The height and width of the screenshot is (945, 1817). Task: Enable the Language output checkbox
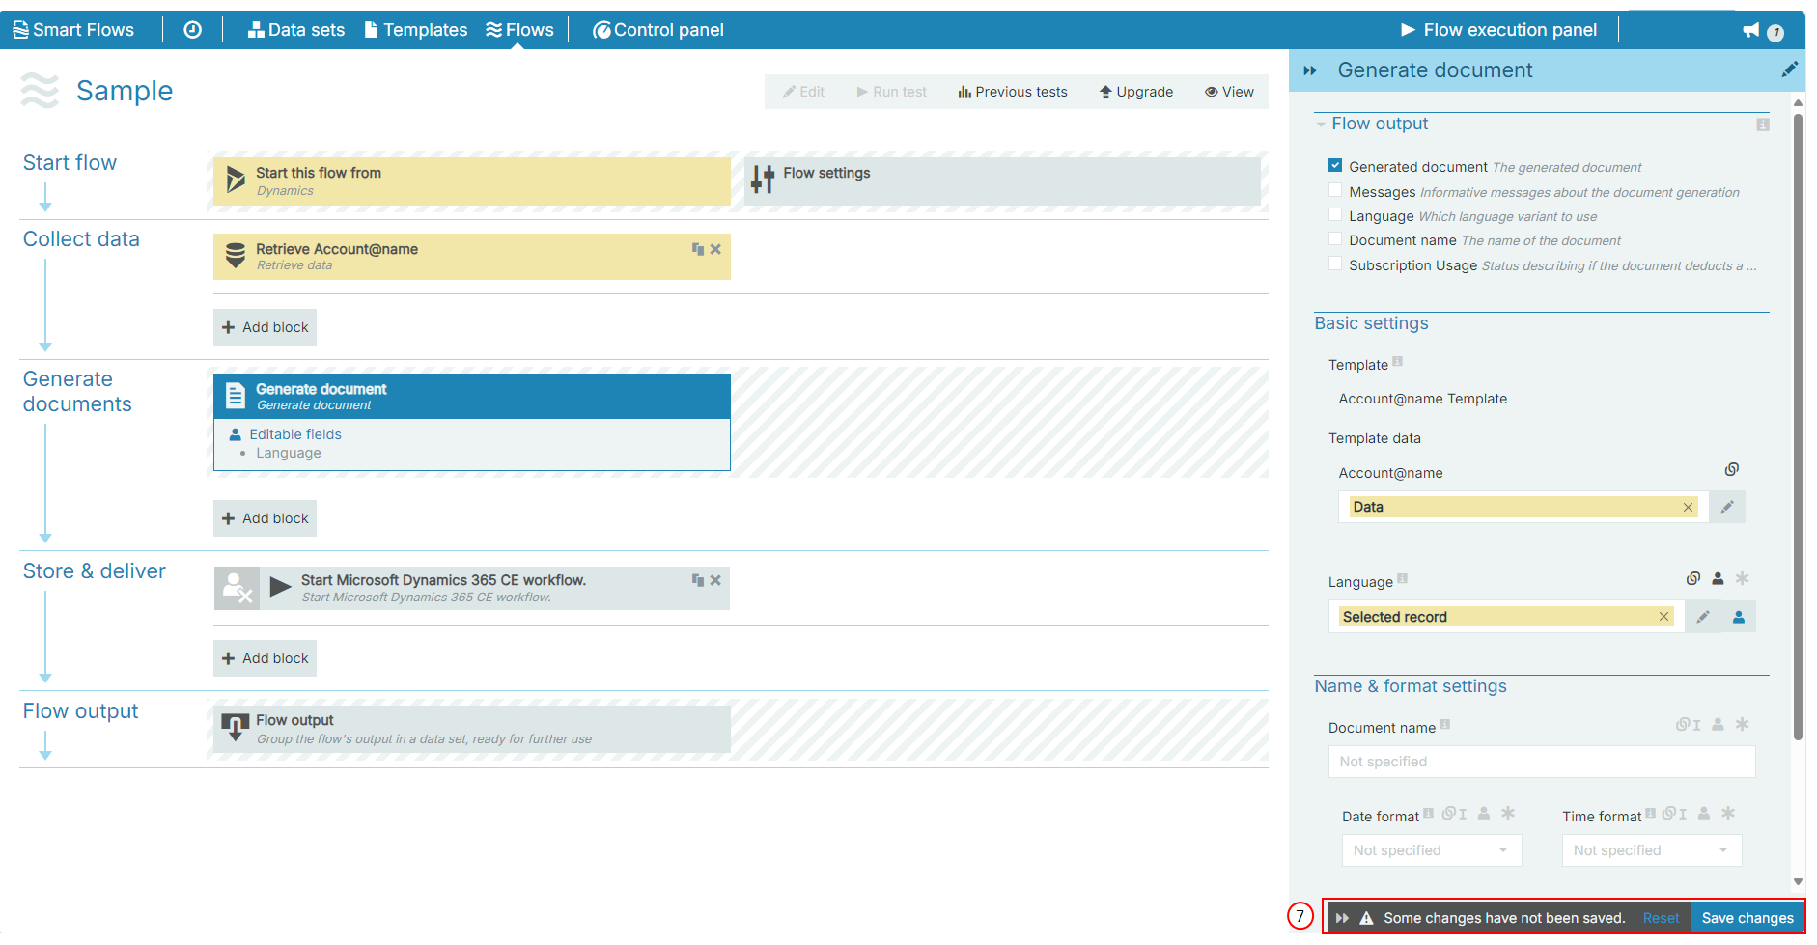pyautogui.click(x=1335, y=215)
